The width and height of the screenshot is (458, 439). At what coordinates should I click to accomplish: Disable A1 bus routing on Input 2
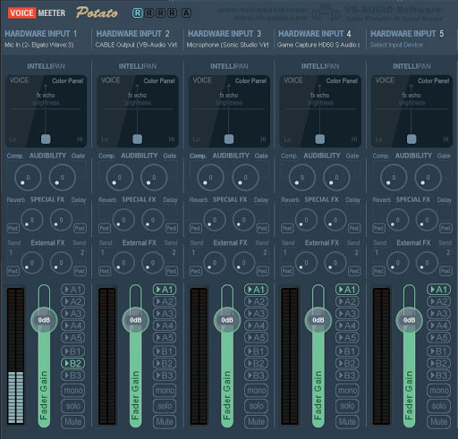pyautogui.click(x=165, y=290)
